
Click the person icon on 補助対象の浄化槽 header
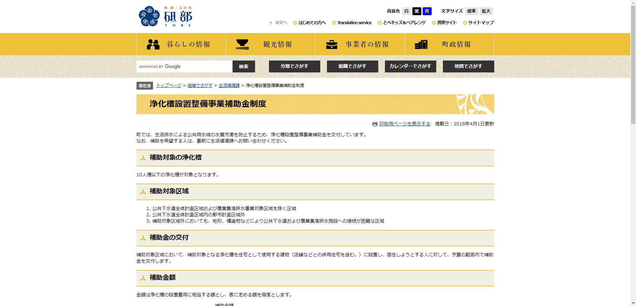[143, 158]
